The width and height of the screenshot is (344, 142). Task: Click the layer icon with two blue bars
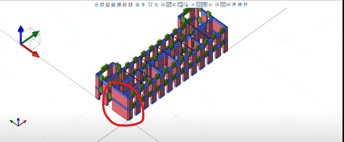point(234,4)
